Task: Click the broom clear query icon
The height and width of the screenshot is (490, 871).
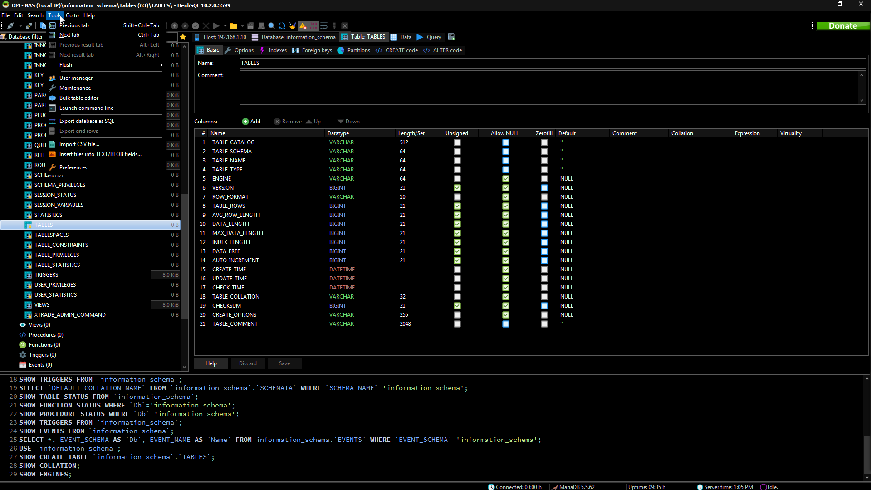Action: (x=293, y=26)
